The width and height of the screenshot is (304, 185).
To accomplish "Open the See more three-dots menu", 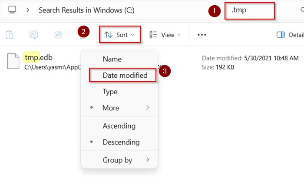I will point(202,35).
